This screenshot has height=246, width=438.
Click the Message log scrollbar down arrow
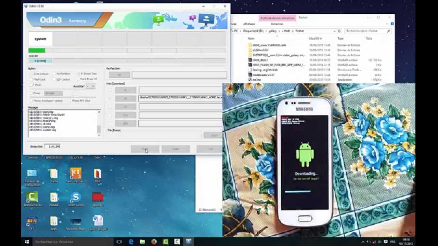[x=99, y=135]
